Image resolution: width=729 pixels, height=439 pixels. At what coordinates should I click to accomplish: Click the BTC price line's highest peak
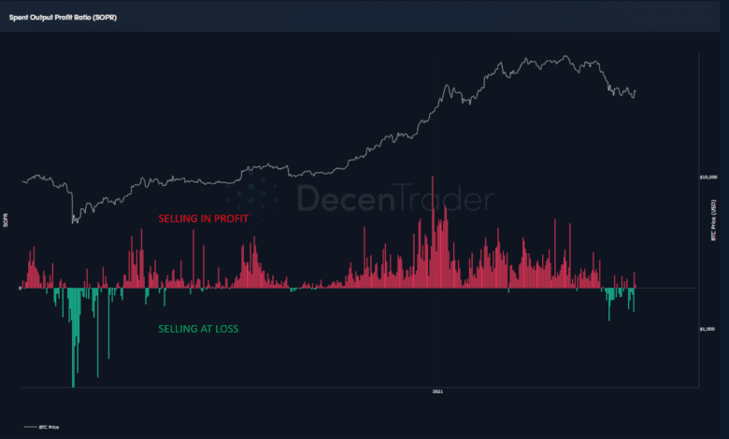tap(565, 57)
